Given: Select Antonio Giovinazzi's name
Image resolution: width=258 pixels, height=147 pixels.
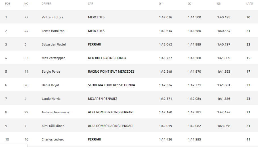Looking at the screenshot, I should [55, 112].
